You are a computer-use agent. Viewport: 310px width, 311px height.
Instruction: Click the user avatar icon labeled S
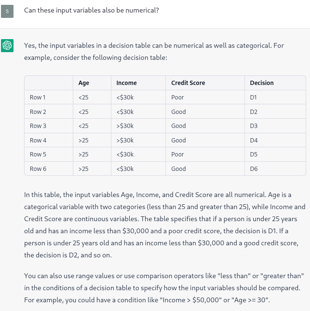7,11
